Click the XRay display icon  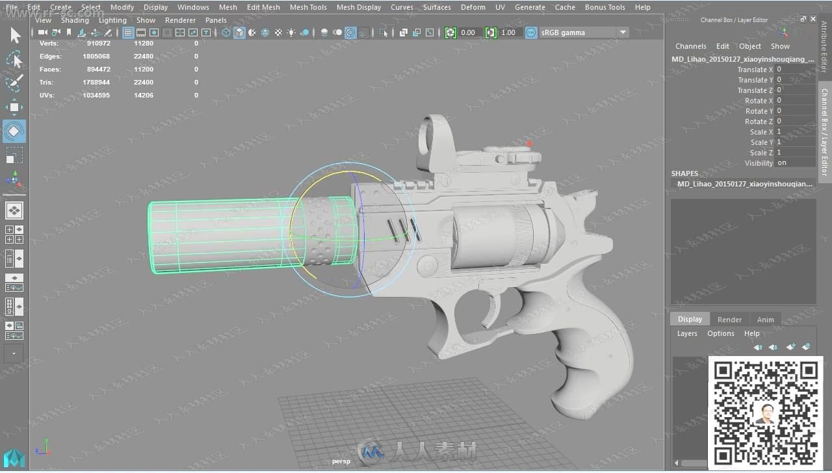coord(403,32)
